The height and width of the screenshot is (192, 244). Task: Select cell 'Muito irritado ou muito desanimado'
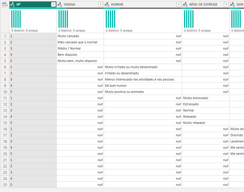[x=143, y=67]
